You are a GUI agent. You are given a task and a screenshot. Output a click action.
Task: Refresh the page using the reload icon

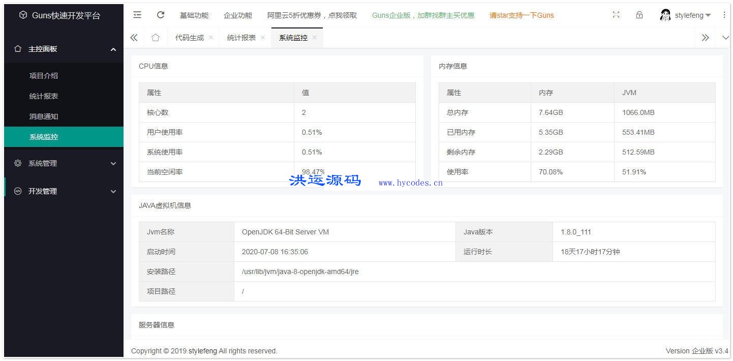(x=161, y=15)
